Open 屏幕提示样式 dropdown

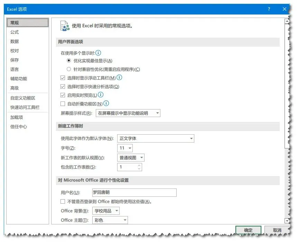[x=128, y=113]
